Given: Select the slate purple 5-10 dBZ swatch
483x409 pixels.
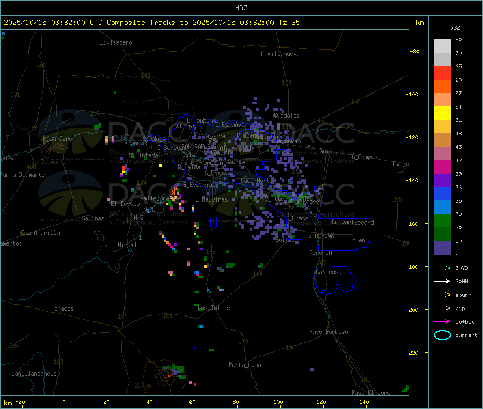Looking at the screenshot, I should 442,248.
